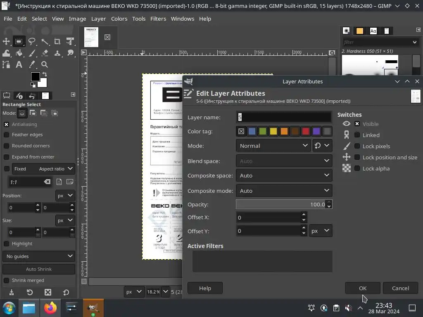Clear the fixed aspect ratio field

point(47,182)
